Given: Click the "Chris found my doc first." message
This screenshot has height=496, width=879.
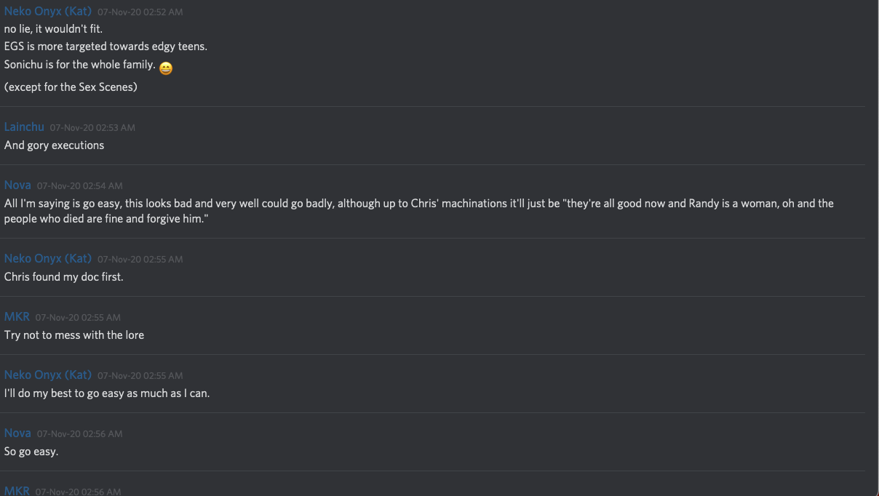Looking at the screenshot, I should click(64, 277).
